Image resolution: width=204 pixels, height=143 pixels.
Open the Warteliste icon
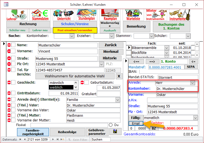133,15
